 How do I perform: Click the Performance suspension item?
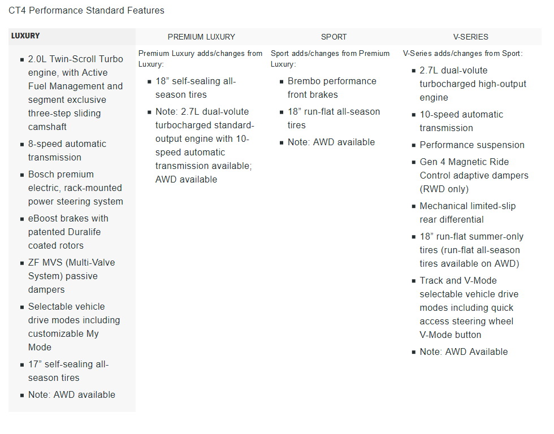[x=471, y=145]
